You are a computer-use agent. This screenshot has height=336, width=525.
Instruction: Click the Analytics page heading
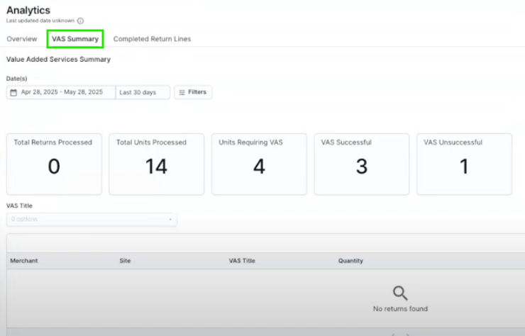(28, 10)
